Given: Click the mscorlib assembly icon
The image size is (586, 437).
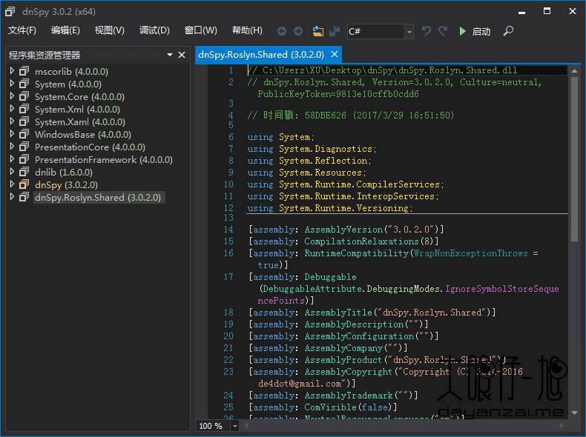Looking at the screenshot, I should click(24, 71).
